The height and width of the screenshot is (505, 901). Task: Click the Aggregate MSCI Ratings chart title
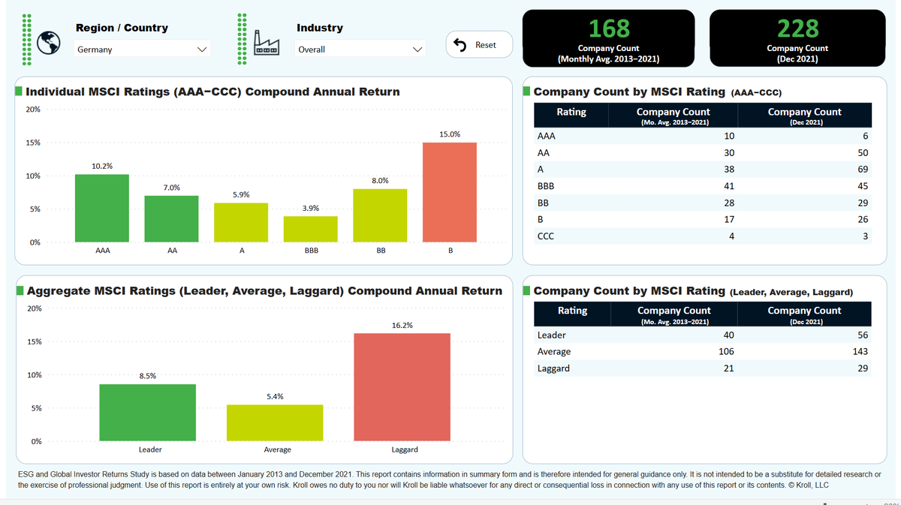click(264, 290)
